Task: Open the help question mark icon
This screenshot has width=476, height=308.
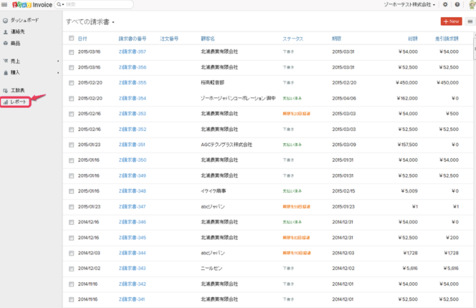Action: click(x=457, y=4)
